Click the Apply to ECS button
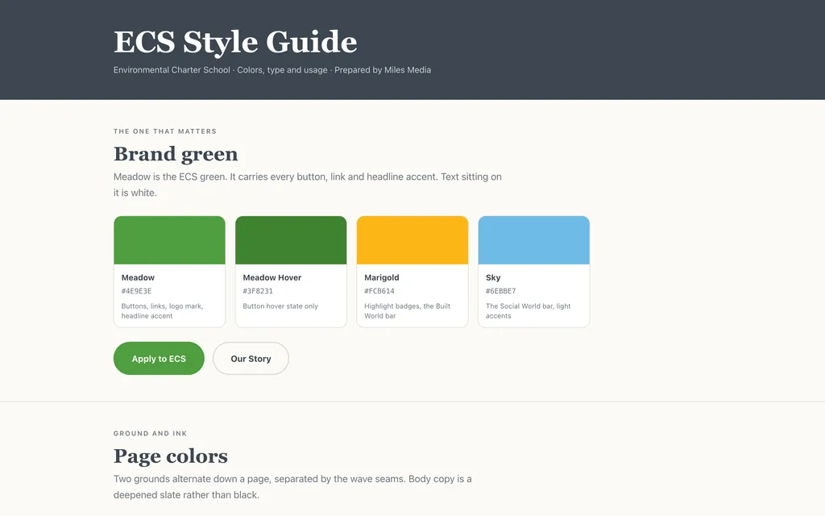Image resolution: width=825 pixels, height=516 pixels. [x=159, y=359]
